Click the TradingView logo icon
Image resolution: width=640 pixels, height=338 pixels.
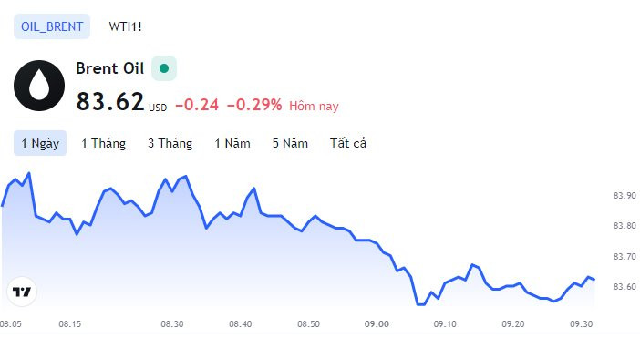[22, 292]
